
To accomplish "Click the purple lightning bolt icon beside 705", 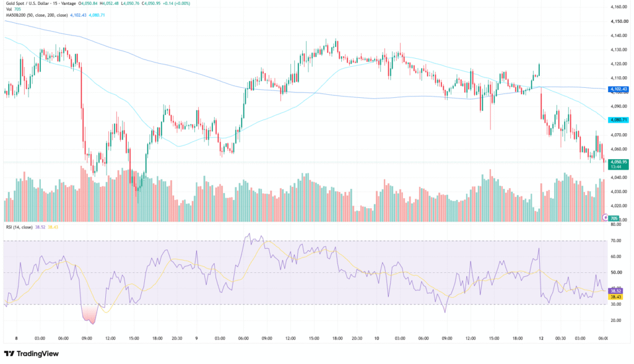I will pos(605,217).
